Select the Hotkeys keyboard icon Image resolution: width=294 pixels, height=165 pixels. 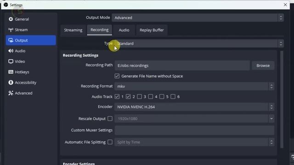(x=11, y=72)
